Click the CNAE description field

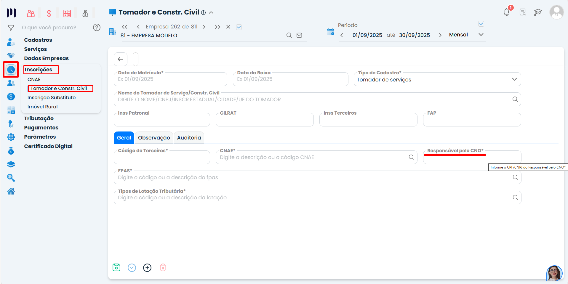(x=316, y=157)
